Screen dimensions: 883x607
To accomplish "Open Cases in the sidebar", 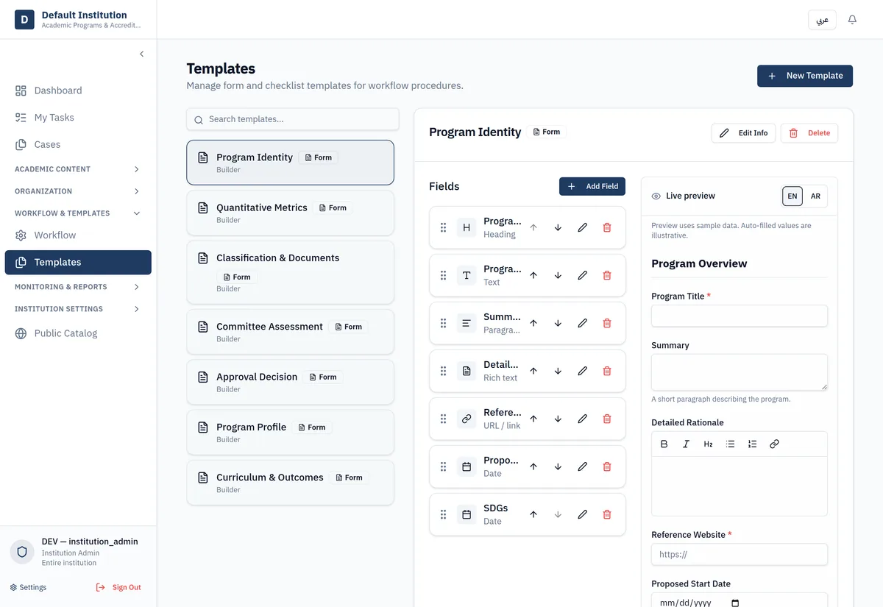I will (78, 145).
